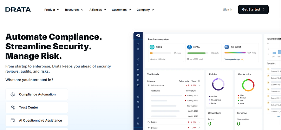
Task: Click the 'Draft' legend entry
Action: (213, 103)
